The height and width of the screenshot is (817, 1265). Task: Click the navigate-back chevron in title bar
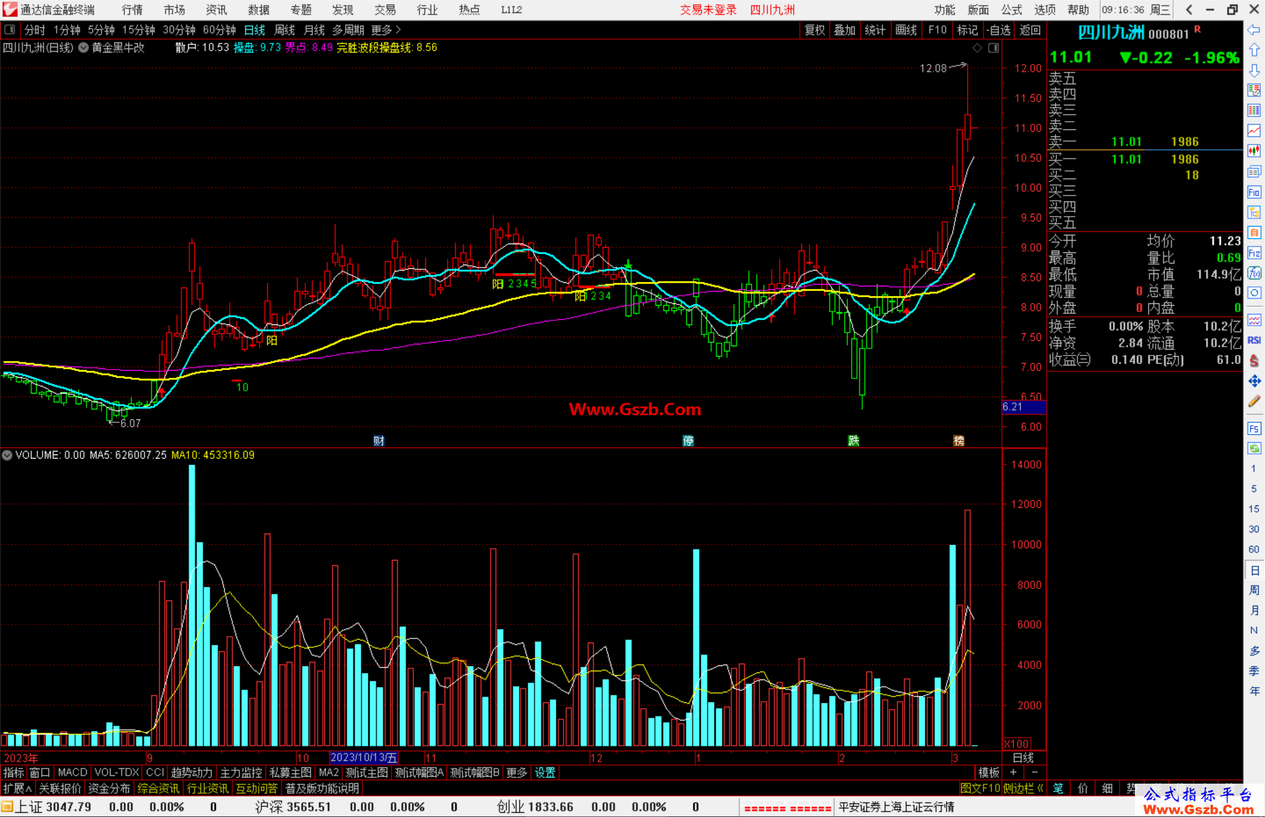point(1189,10)
